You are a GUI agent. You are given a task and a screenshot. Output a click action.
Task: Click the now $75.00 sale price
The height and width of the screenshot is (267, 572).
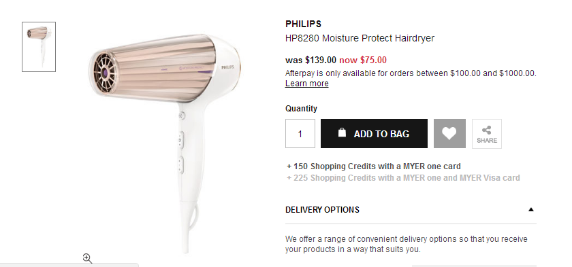[363, 60]
